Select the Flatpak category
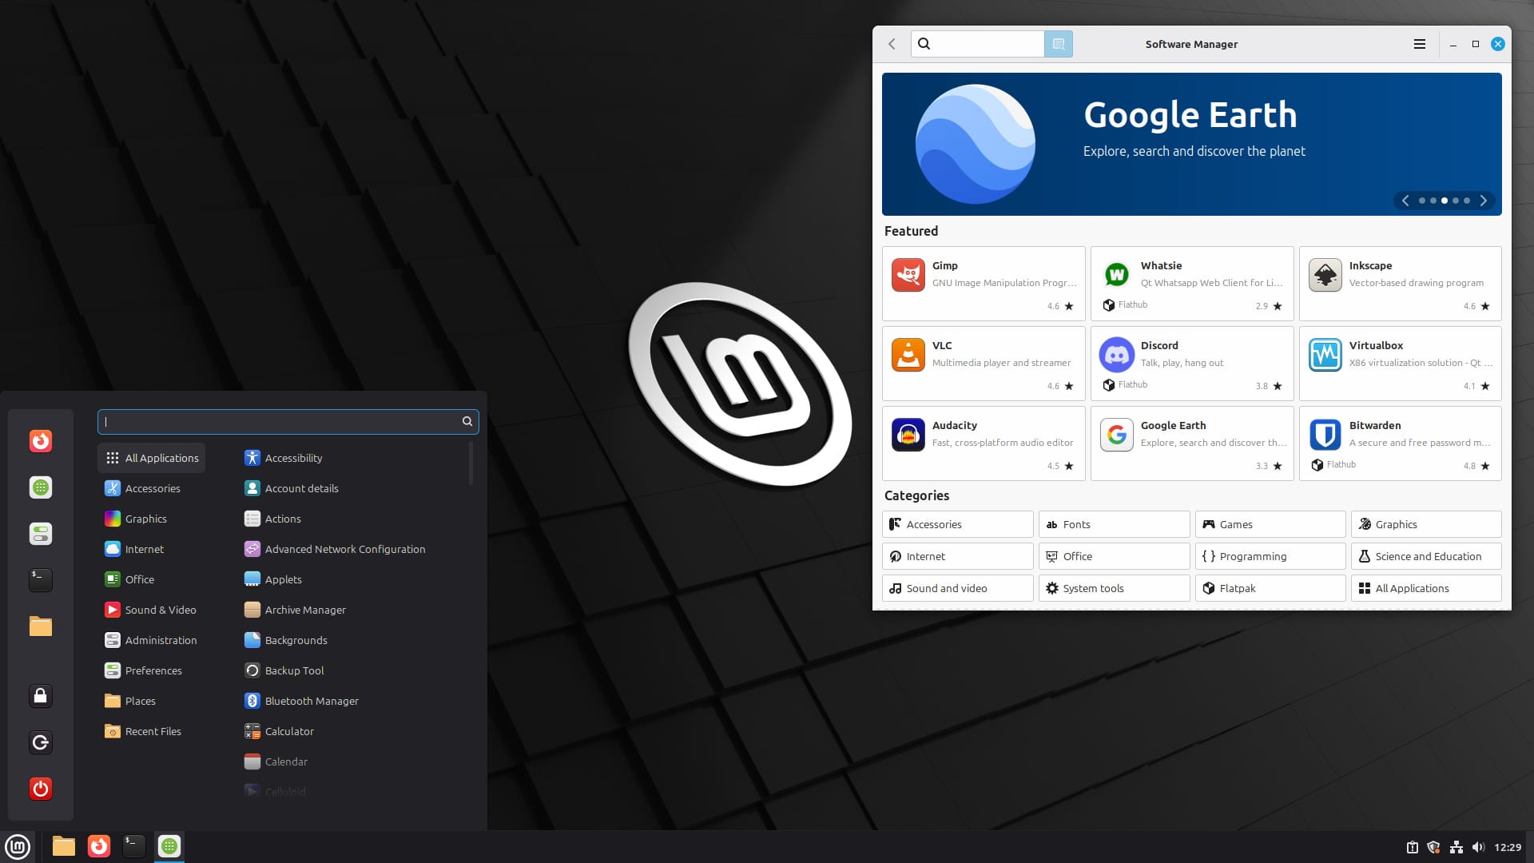The height and width of the screenshot is (863, 1534). coord(1270,588)
